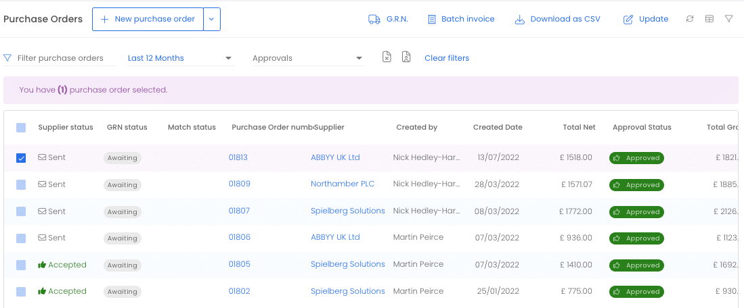Uncheck the checkbox for order 01813
The image size is (744, 308).
click(21, 158)
